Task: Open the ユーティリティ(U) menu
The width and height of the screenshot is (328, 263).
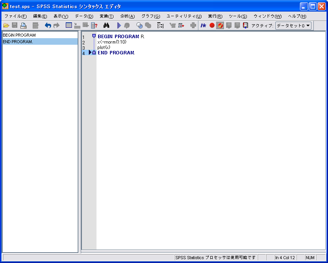Action: click(x=184, y=16)
